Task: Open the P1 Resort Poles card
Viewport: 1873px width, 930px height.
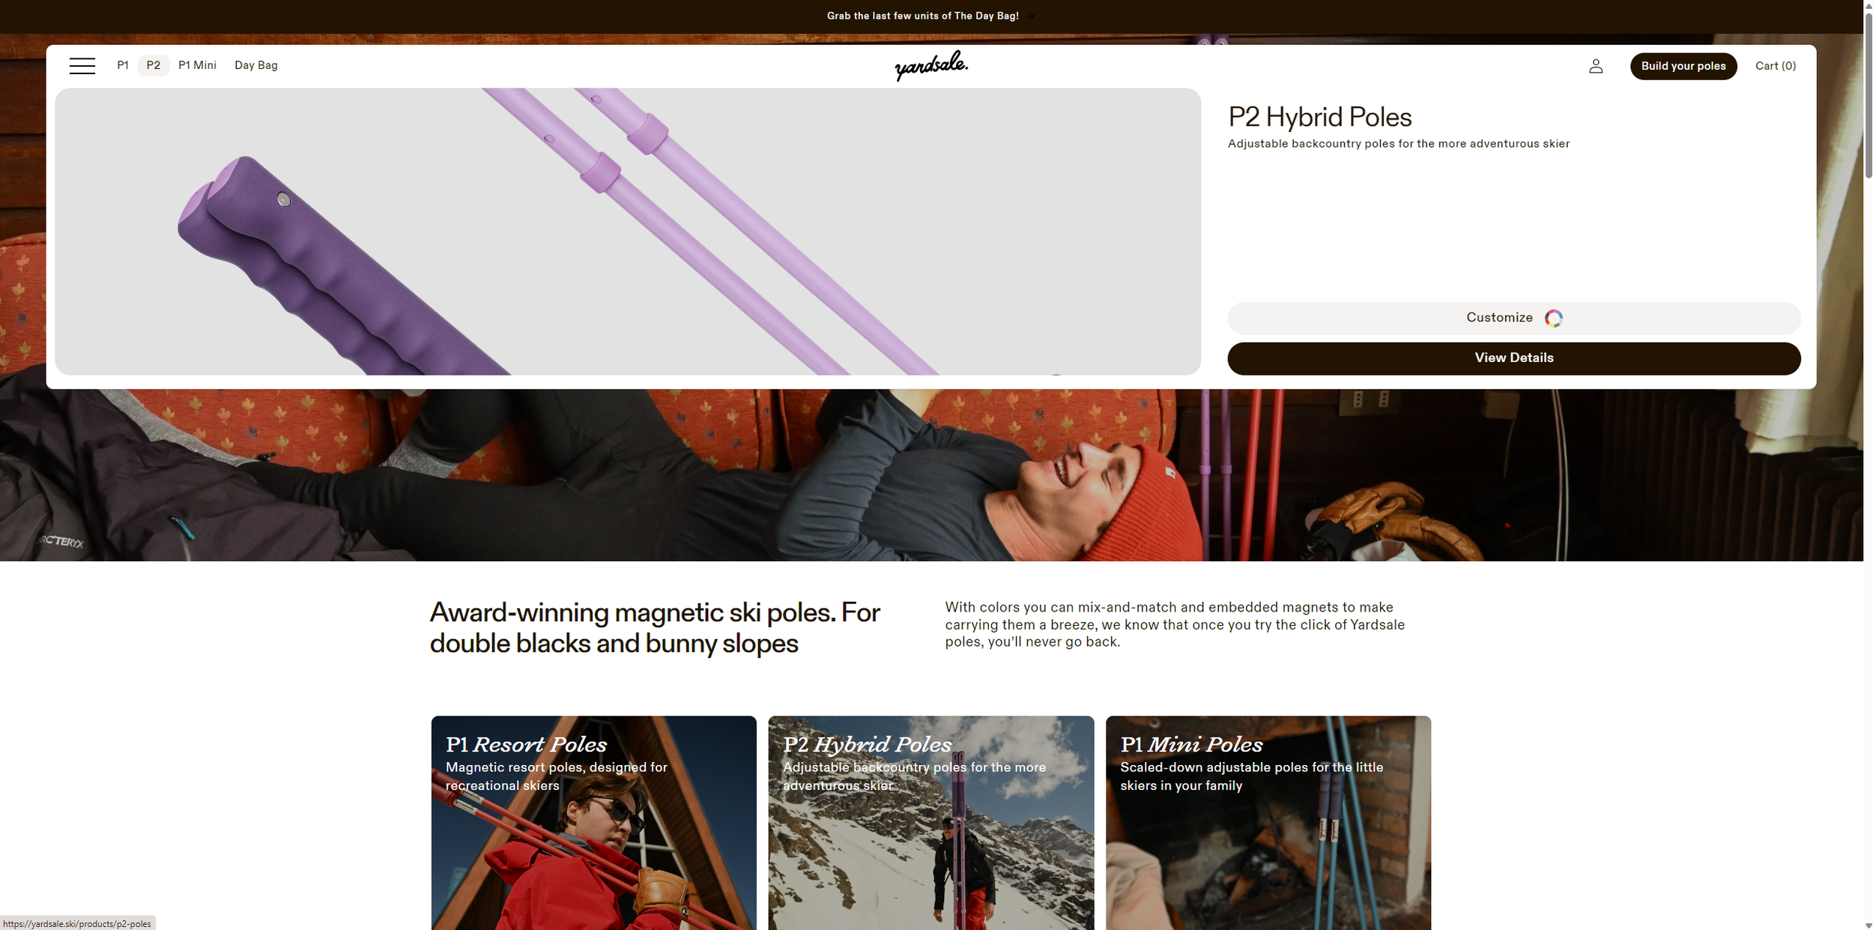Action: coord(593,823)
